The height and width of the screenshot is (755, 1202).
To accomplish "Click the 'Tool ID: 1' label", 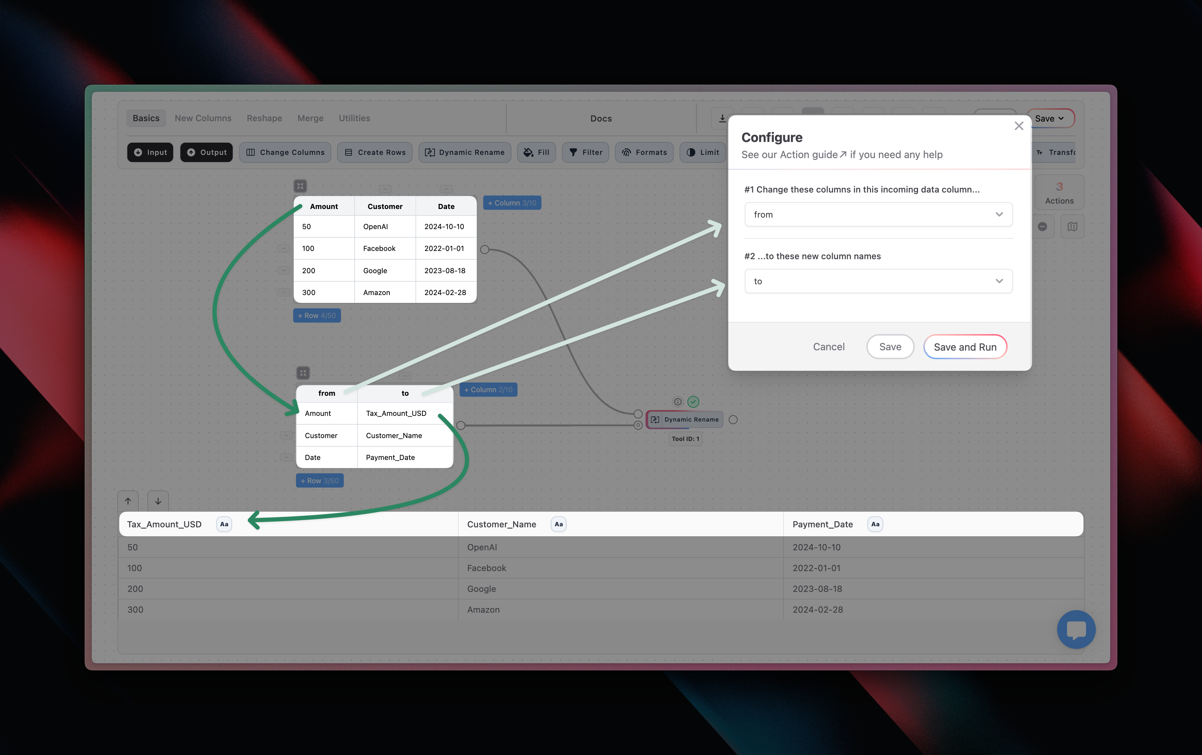I will pos(685,439).
